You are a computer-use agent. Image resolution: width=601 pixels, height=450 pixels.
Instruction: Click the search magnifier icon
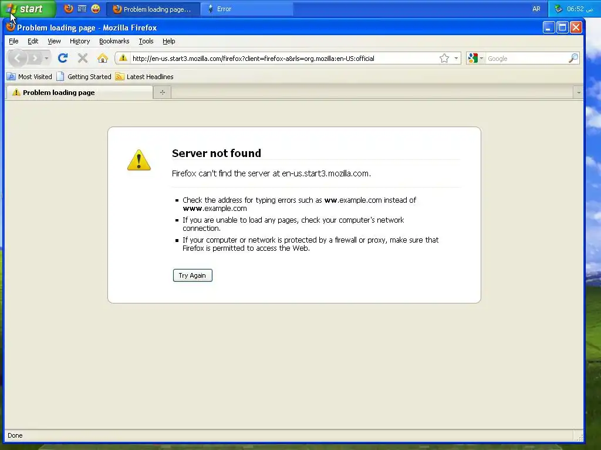[573, 58]
